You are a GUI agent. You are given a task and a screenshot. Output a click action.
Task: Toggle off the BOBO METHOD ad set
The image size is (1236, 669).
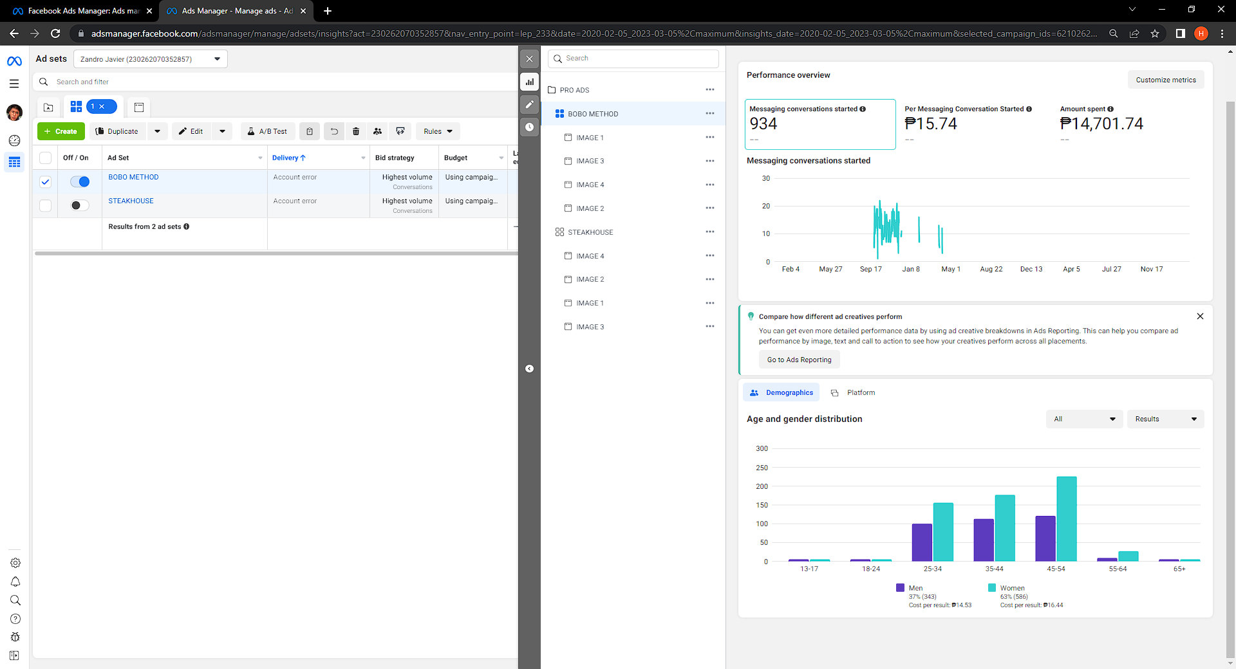(x=80, y=182)
